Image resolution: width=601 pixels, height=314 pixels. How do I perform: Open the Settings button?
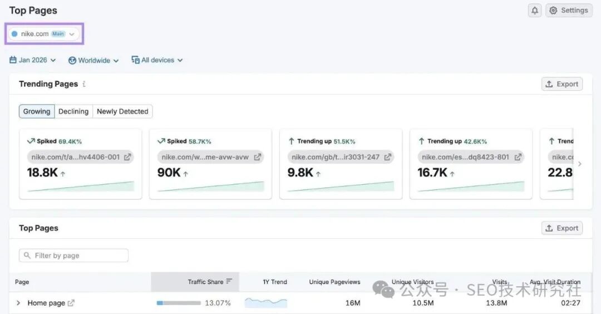[568, 11]
